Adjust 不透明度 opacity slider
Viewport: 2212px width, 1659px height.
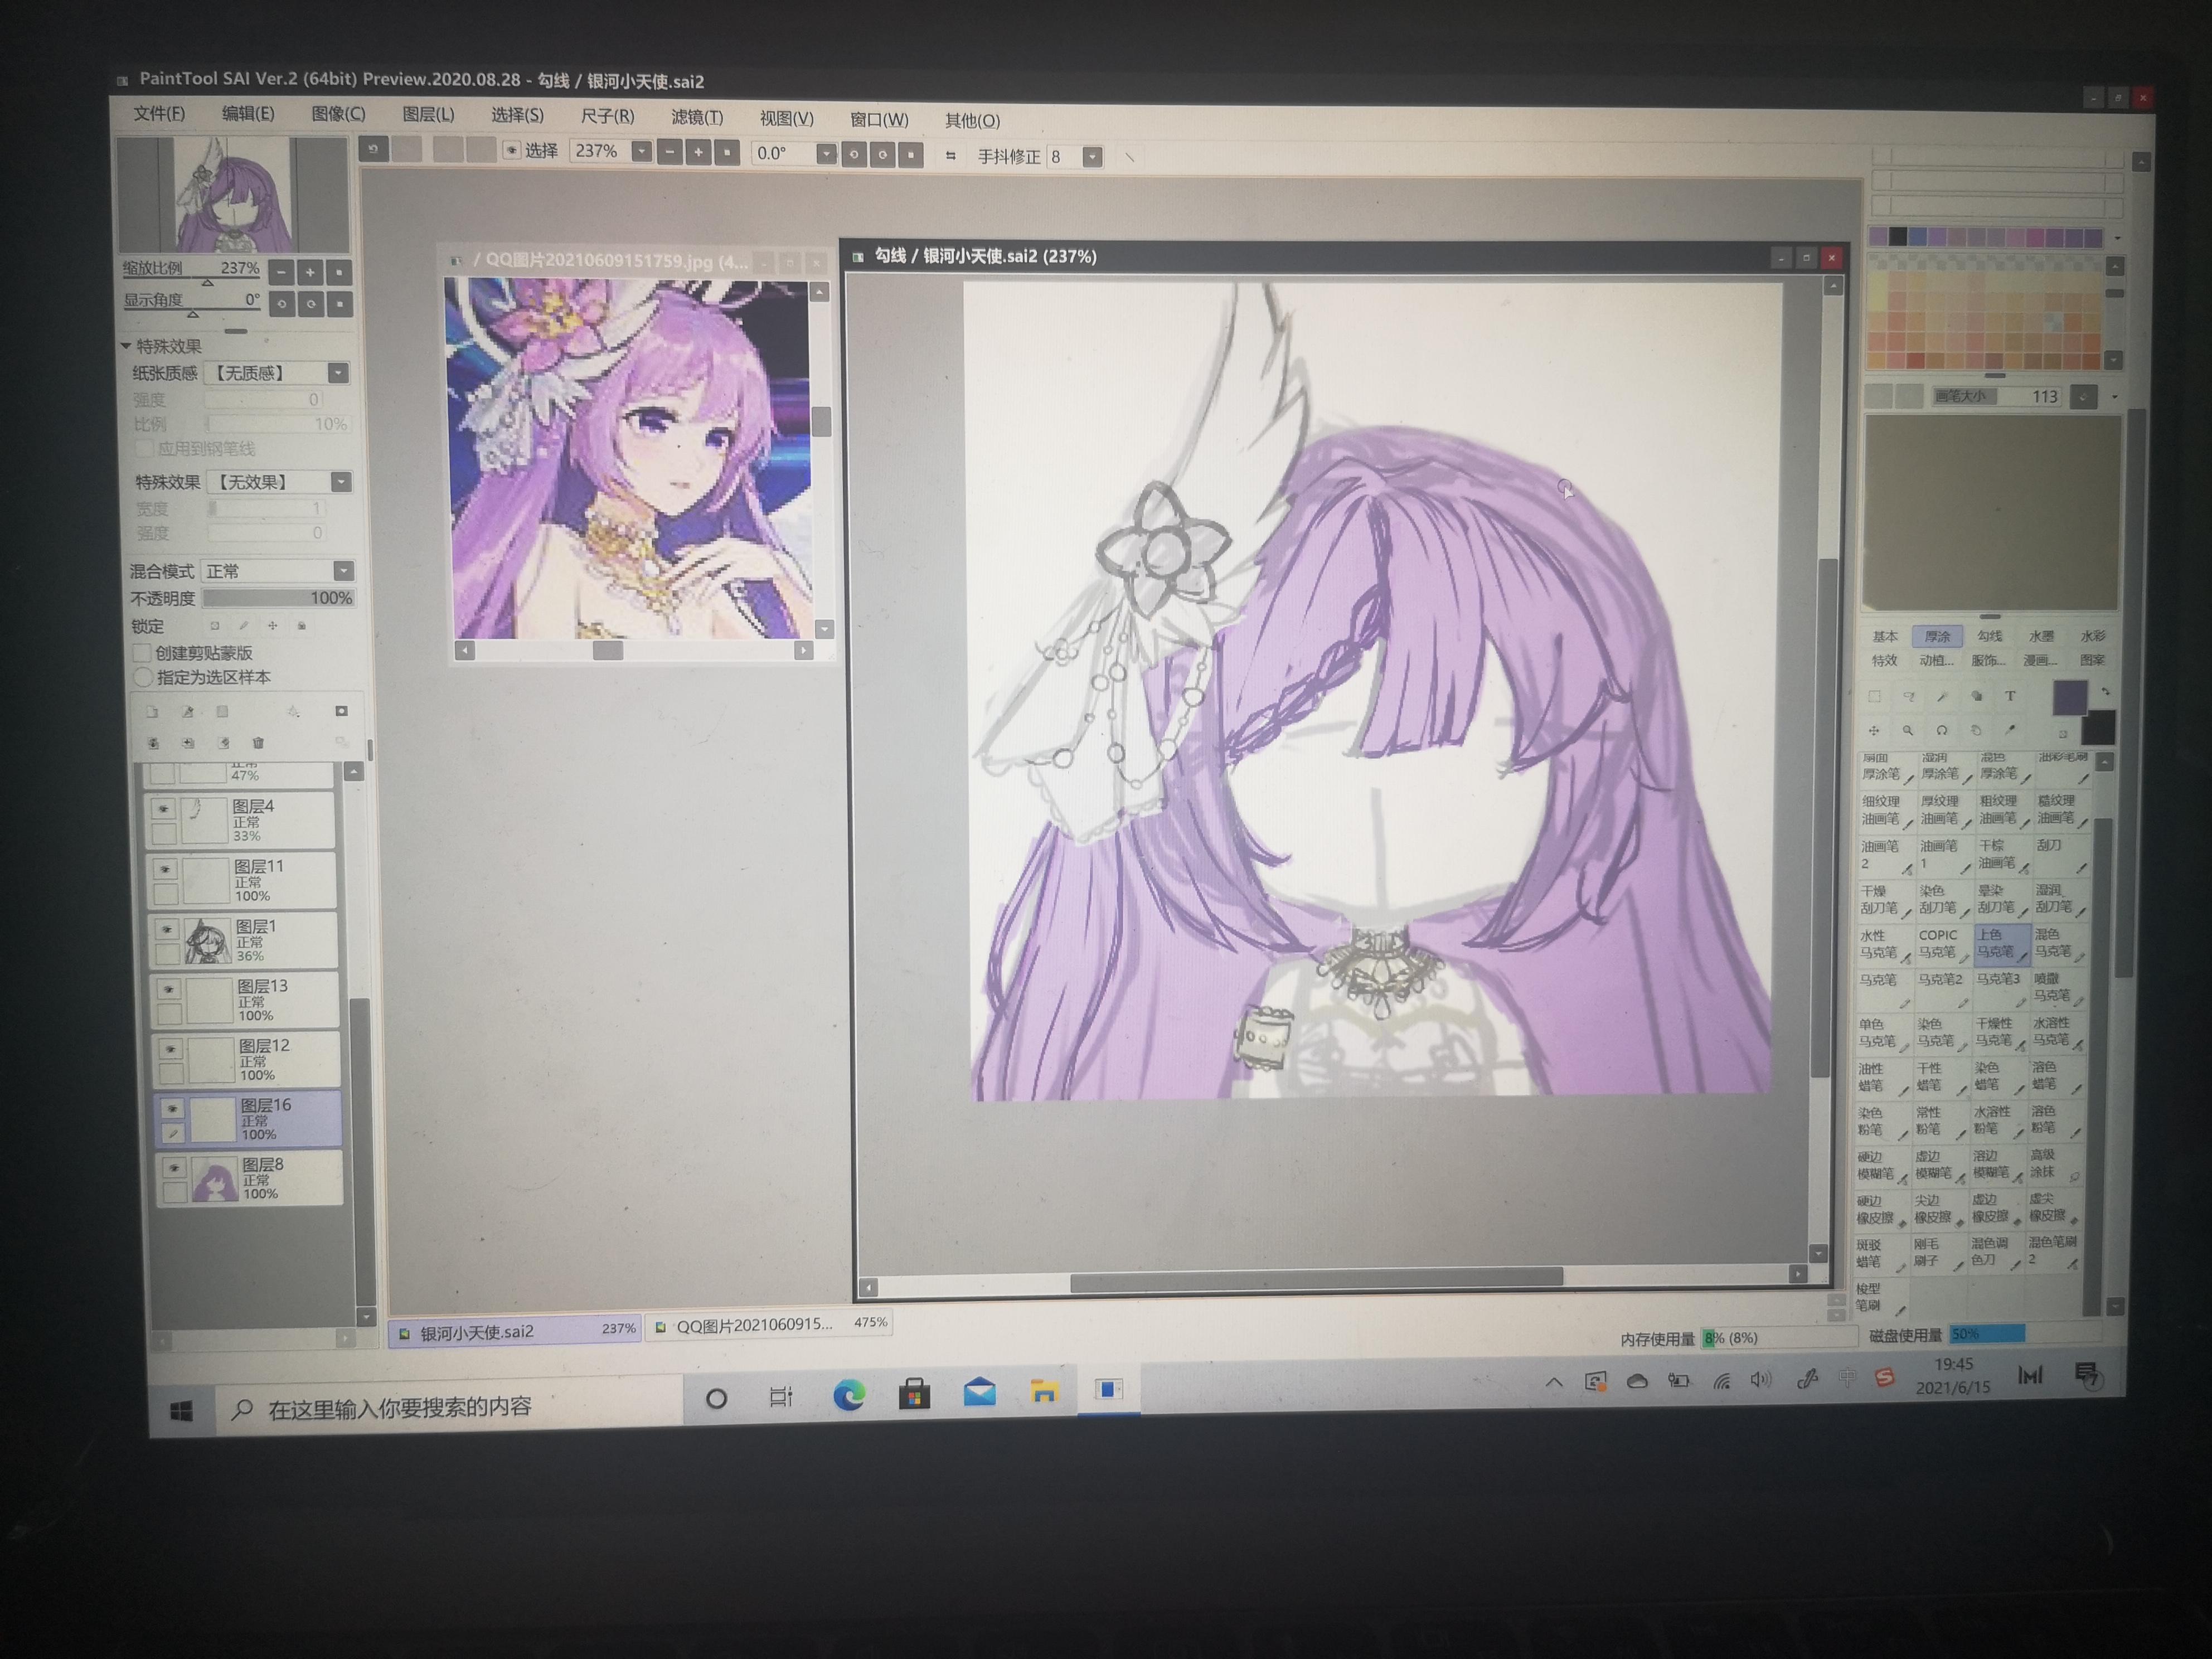point(278,598)
